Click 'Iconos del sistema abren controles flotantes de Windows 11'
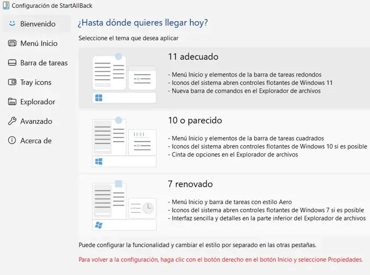Image resolution: width=370 pixels, height=275 pixels. [250, 83]
